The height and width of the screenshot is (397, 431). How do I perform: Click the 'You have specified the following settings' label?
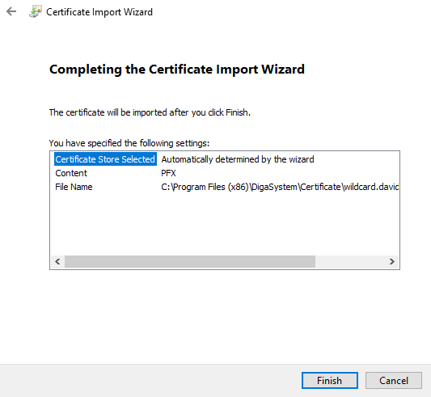coord(129,143)
